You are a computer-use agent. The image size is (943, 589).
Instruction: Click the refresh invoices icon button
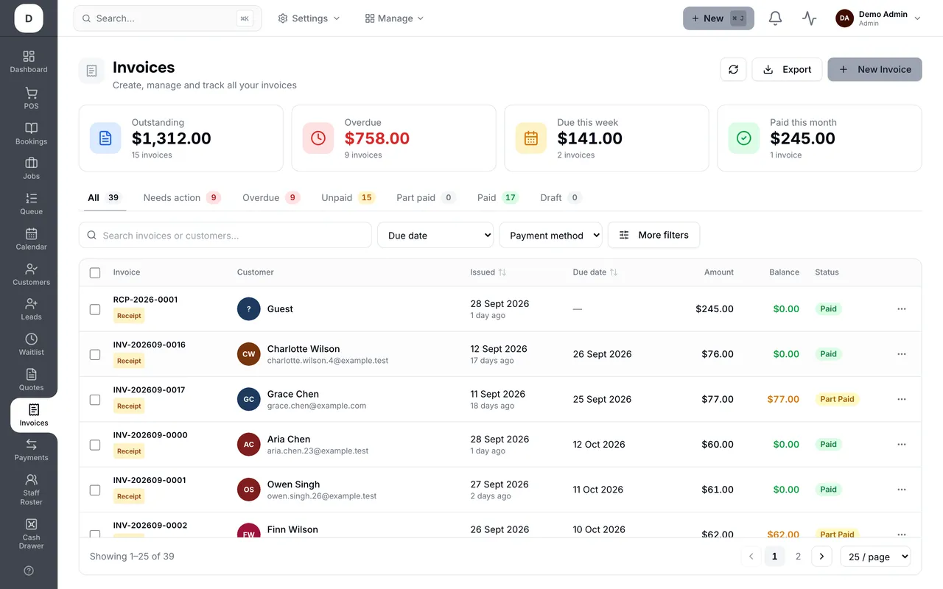click(733, 69)
